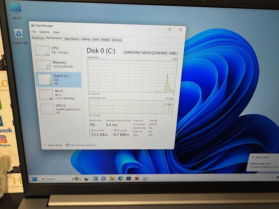This screenshot has width=279, height=209.
Task: Collapse view with the Fewer details chevron
Action: pos(45,145)
